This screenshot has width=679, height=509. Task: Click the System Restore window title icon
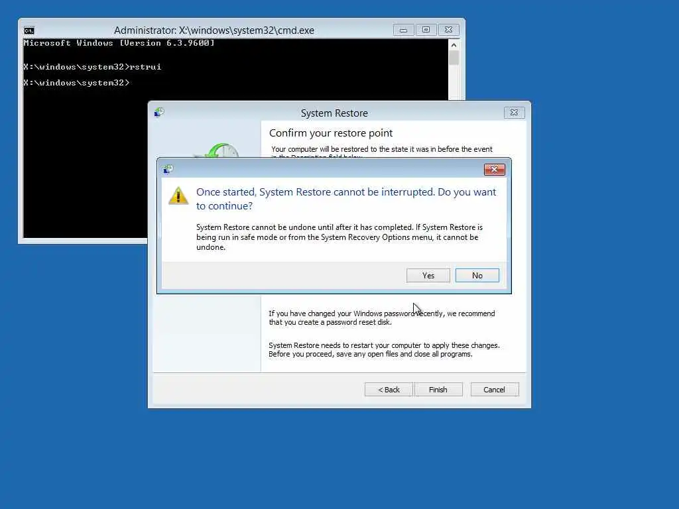point(159,113)
